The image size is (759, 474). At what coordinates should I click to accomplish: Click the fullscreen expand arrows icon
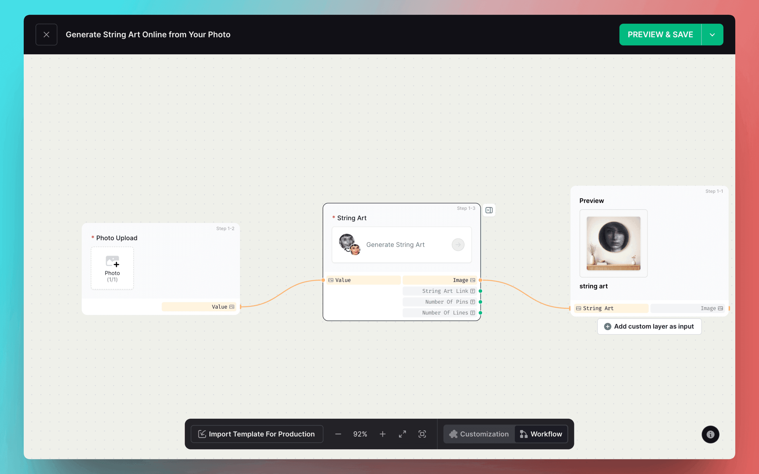(402, 434)
